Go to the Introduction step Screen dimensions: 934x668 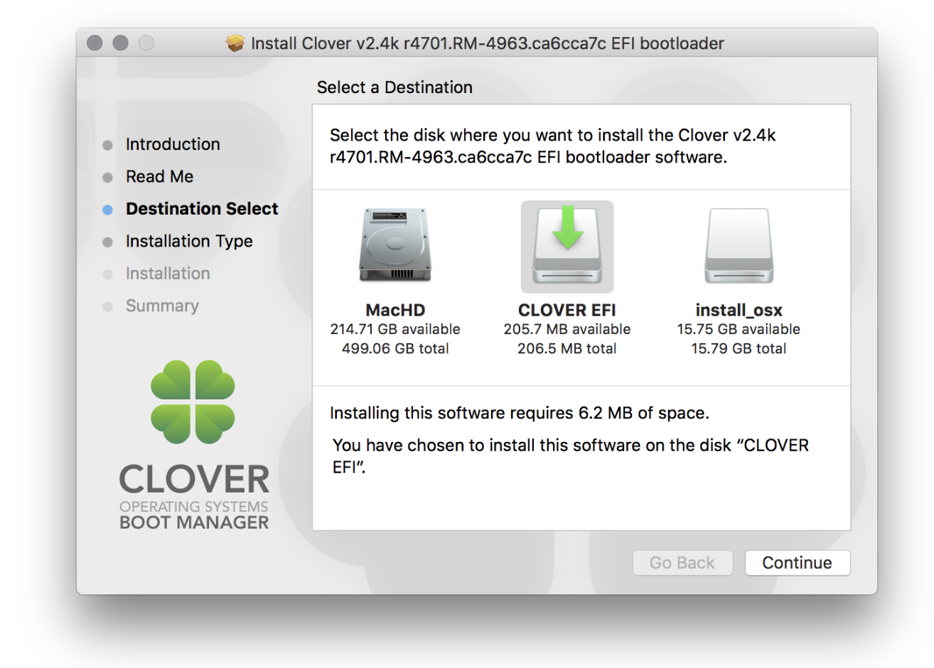pyautogui.click(x=173, y=144)
